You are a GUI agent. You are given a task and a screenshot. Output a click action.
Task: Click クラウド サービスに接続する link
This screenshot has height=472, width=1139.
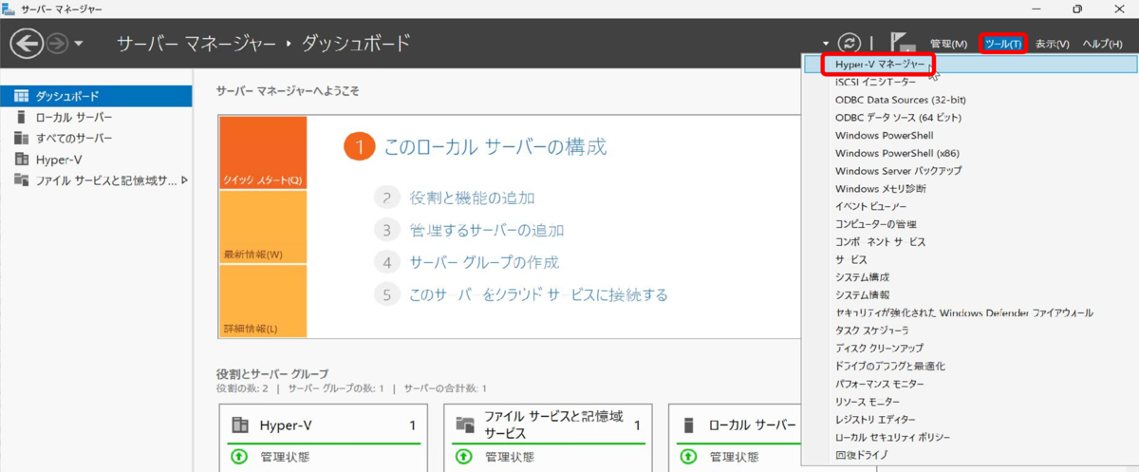pos(538,294)
